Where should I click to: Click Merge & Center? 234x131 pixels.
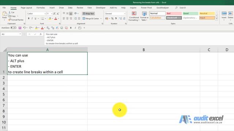[91, 19]
